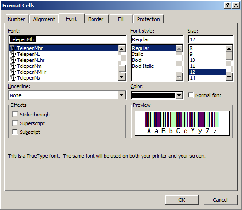This screenshot has width=242, height=210.
Task: Go to the Fill tab
Action: [x=121, y=19]
